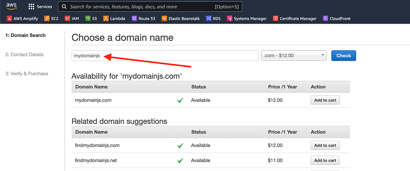Click the AWS Amplify label
410x171 pixels.
pos(26,18)
